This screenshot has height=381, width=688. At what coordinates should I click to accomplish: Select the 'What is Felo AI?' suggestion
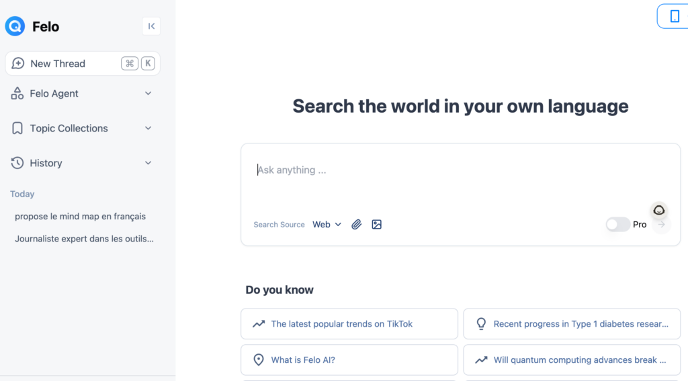(349, 360)
